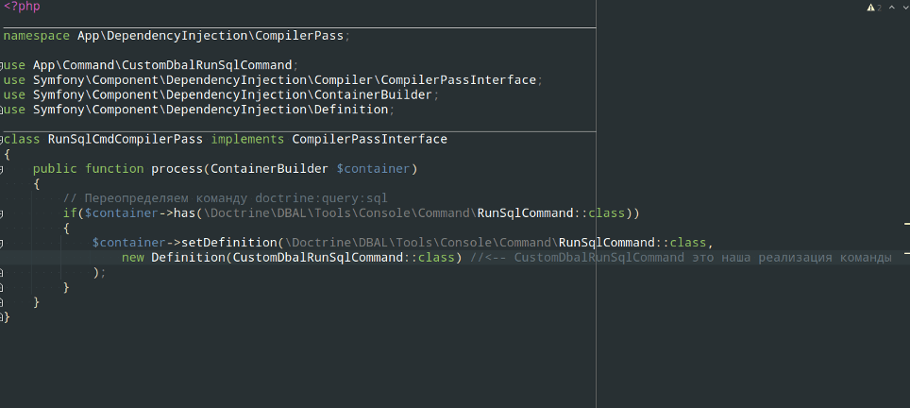Collapse the use imports block

2,65
